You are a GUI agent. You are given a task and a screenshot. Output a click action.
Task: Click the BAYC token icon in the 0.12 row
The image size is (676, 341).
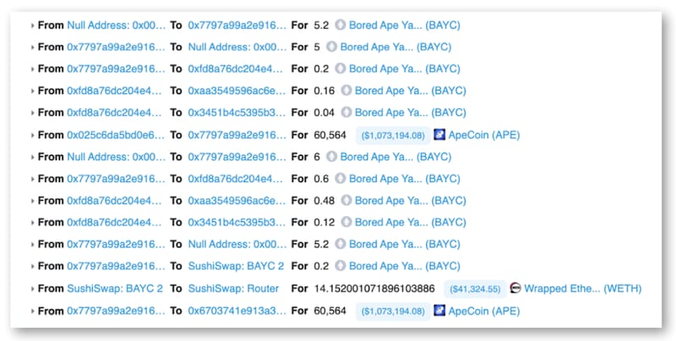click(346, 222)
